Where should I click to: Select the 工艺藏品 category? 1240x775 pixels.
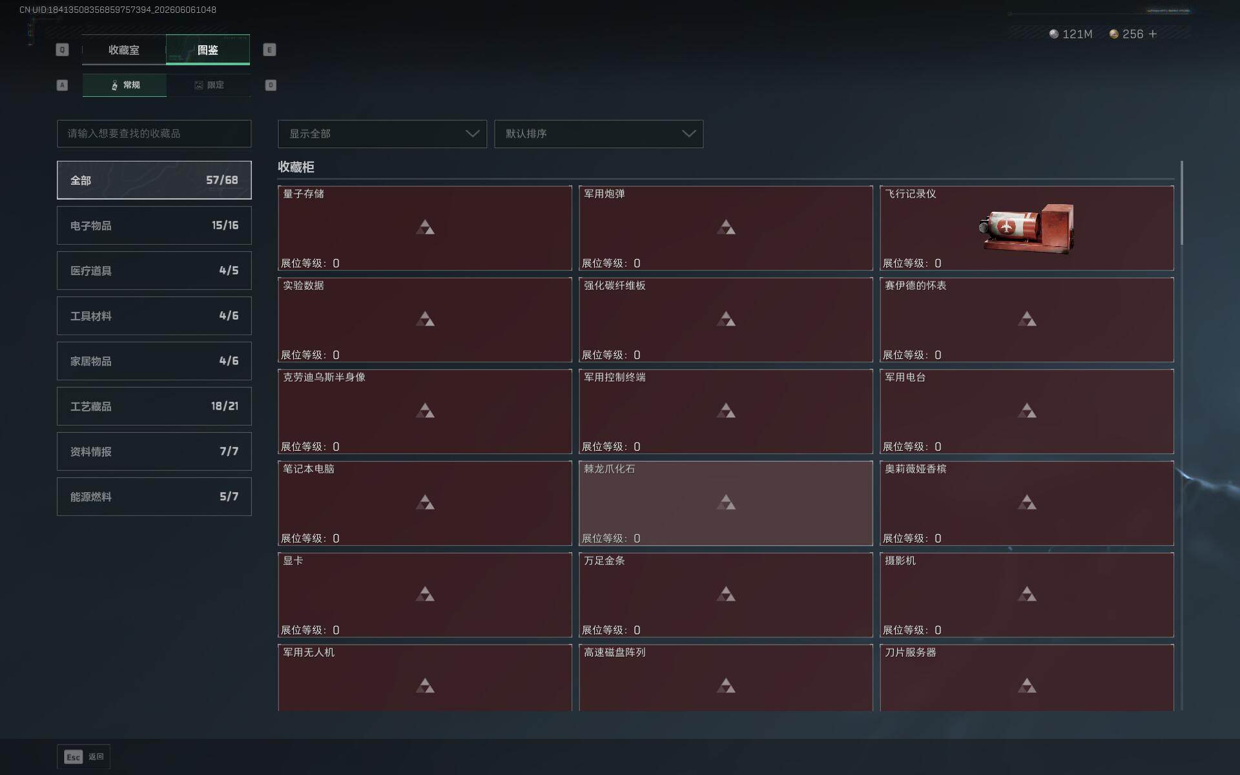(154, 406)
